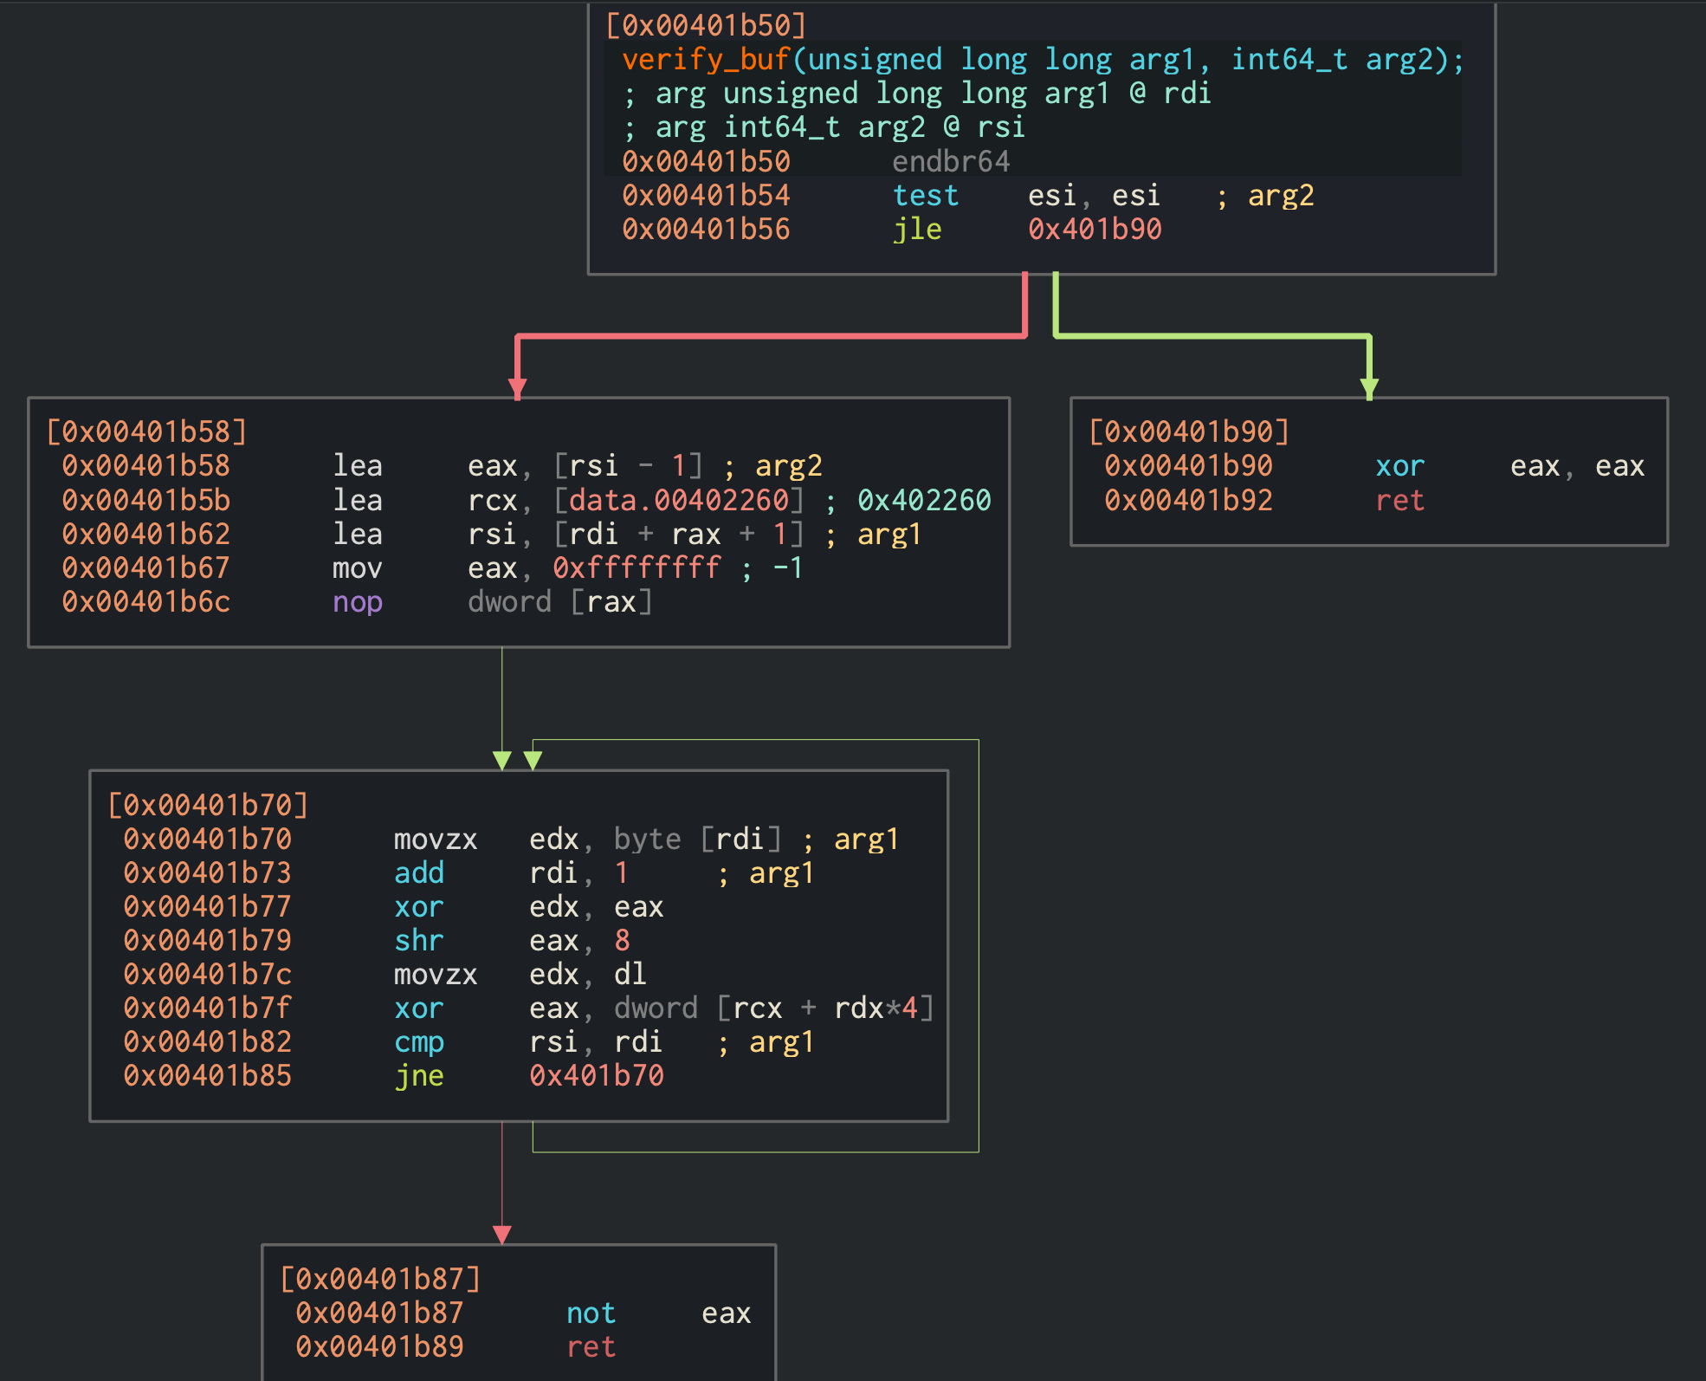Select the xor eax, eax instruction
This screenshot has width=1706, height=1381.
1399,466
